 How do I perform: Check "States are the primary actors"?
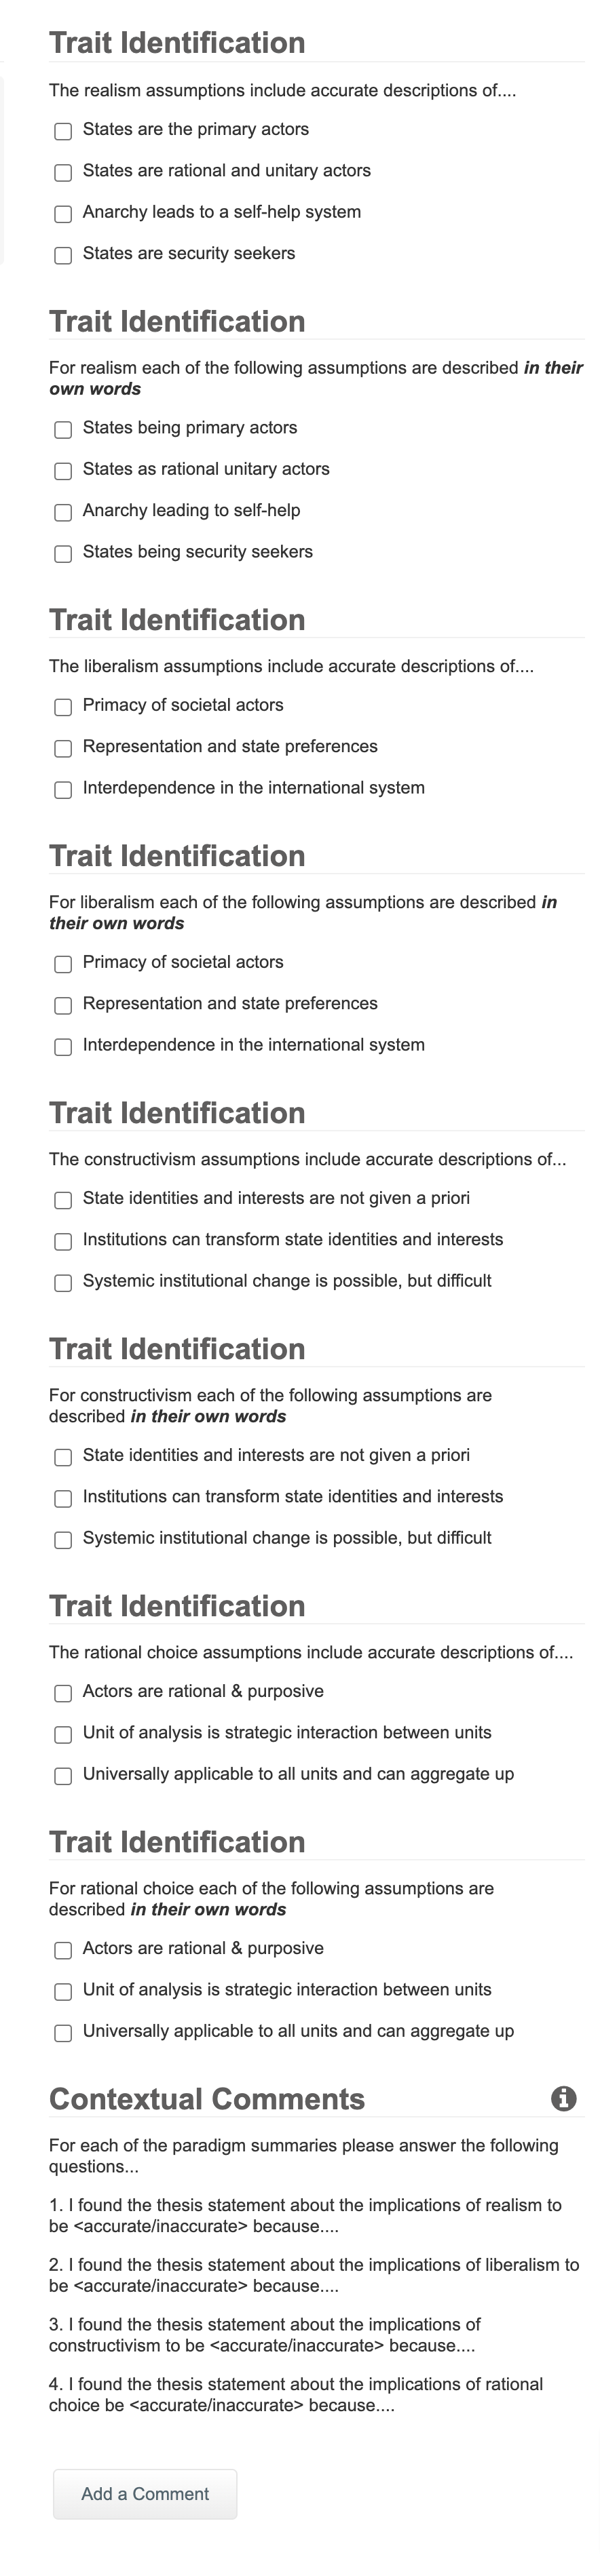pos(63,131)
